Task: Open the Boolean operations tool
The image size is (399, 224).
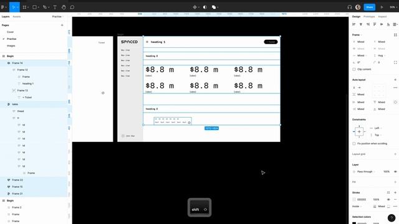Action: (x=214, y=7)
